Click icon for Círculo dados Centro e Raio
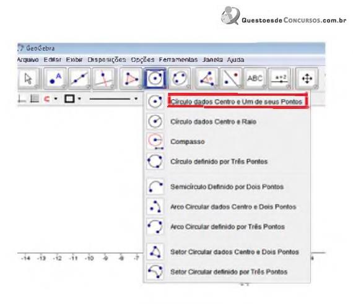The image size is (353, 304). coord(155,121)
